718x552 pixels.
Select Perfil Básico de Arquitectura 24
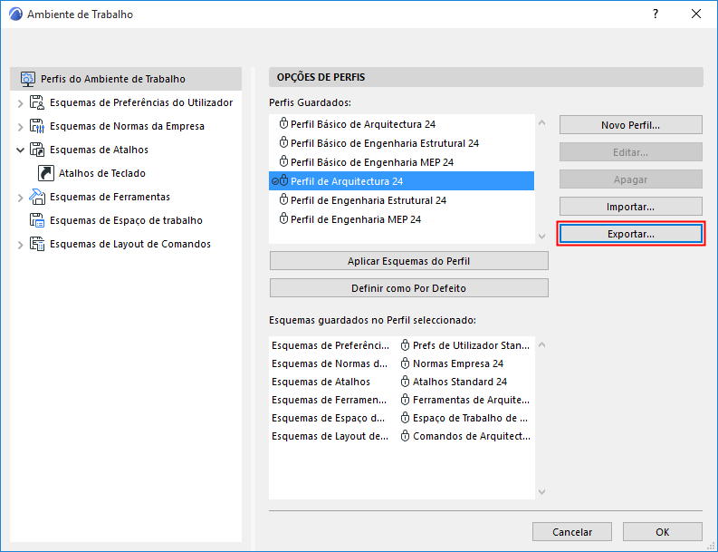pyautogui.click(x=362, y=124)
